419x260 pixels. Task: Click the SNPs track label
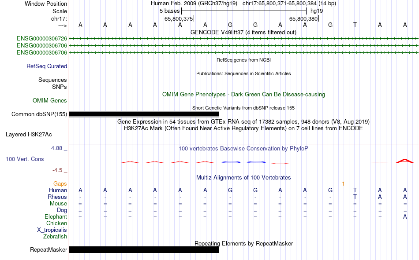click(x=60, y=87)
